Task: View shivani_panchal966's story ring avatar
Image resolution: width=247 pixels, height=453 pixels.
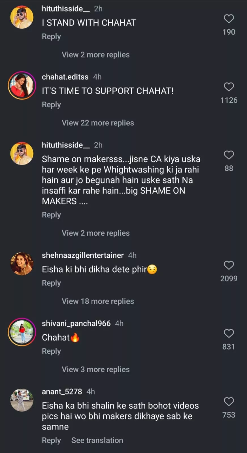Action: pos(22,332)
